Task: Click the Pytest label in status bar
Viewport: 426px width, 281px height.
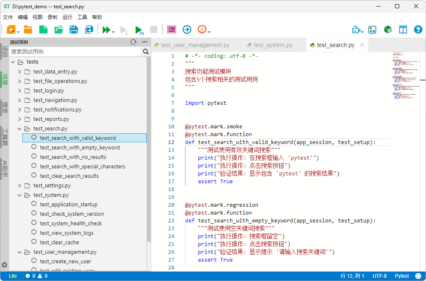Action: (402, 276)
